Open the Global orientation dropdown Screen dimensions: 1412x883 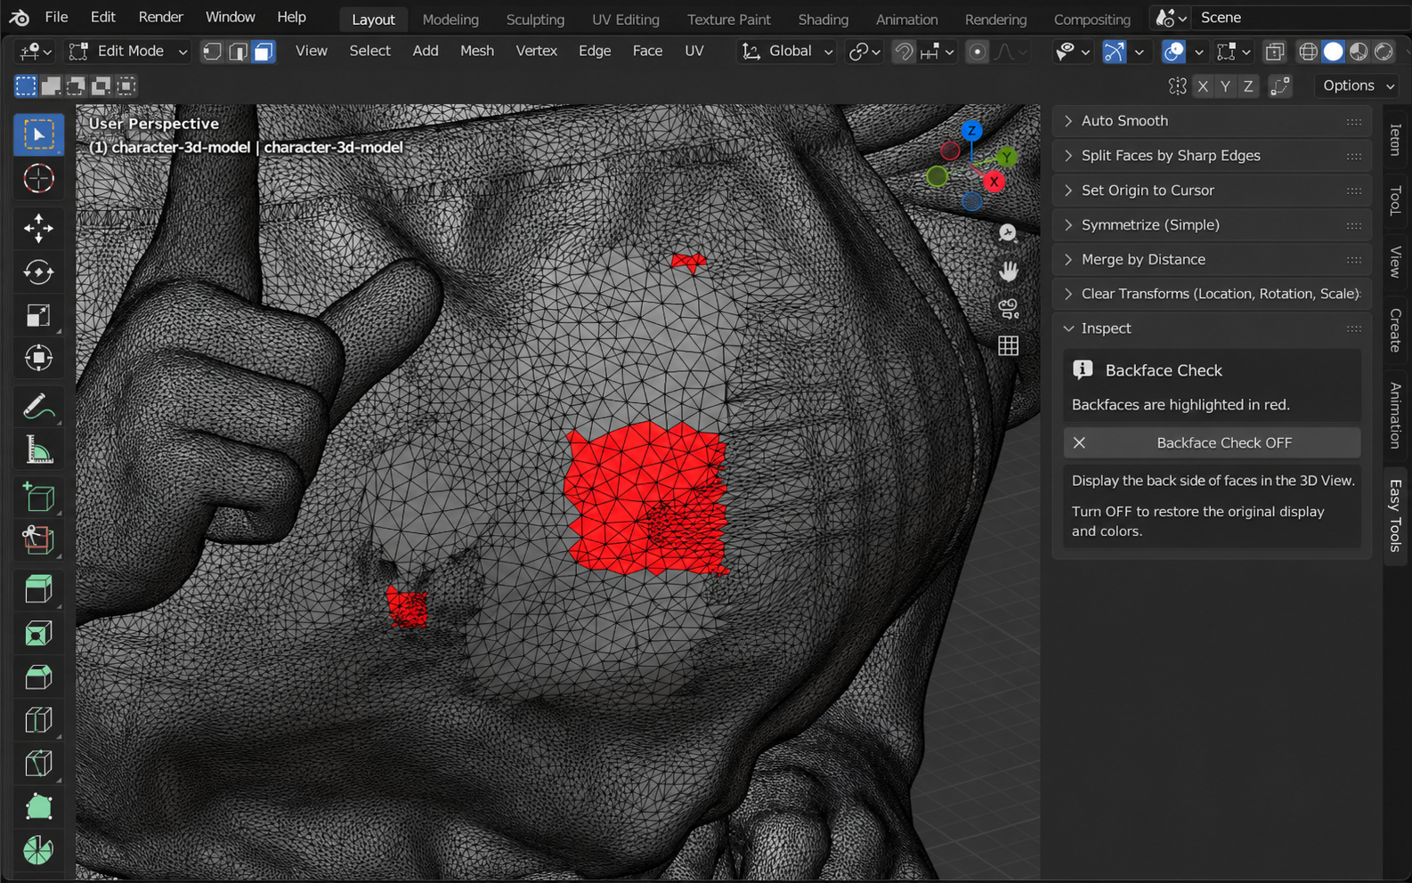(787, 52)
